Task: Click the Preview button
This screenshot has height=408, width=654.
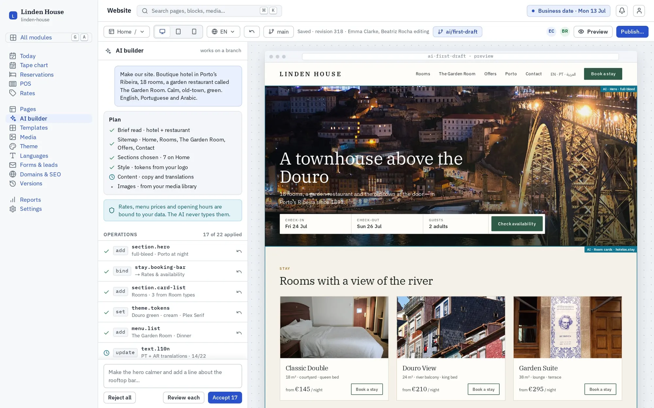Action: pos(593,32)
